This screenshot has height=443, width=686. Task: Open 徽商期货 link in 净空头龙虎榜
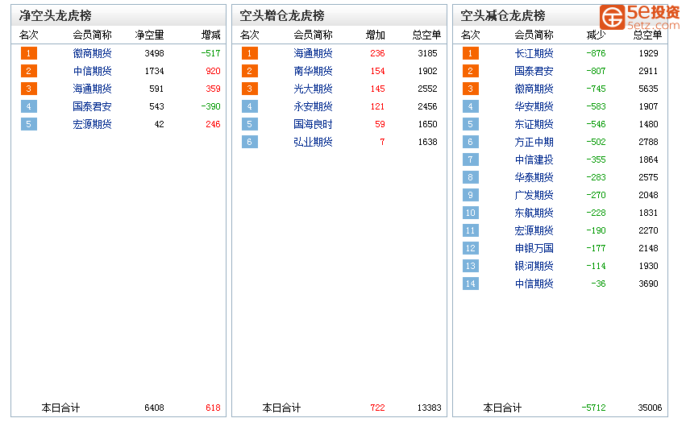coord(92,53)
